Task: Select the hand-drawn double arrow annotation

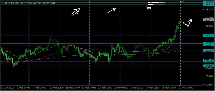Action: tap(76, 12)
